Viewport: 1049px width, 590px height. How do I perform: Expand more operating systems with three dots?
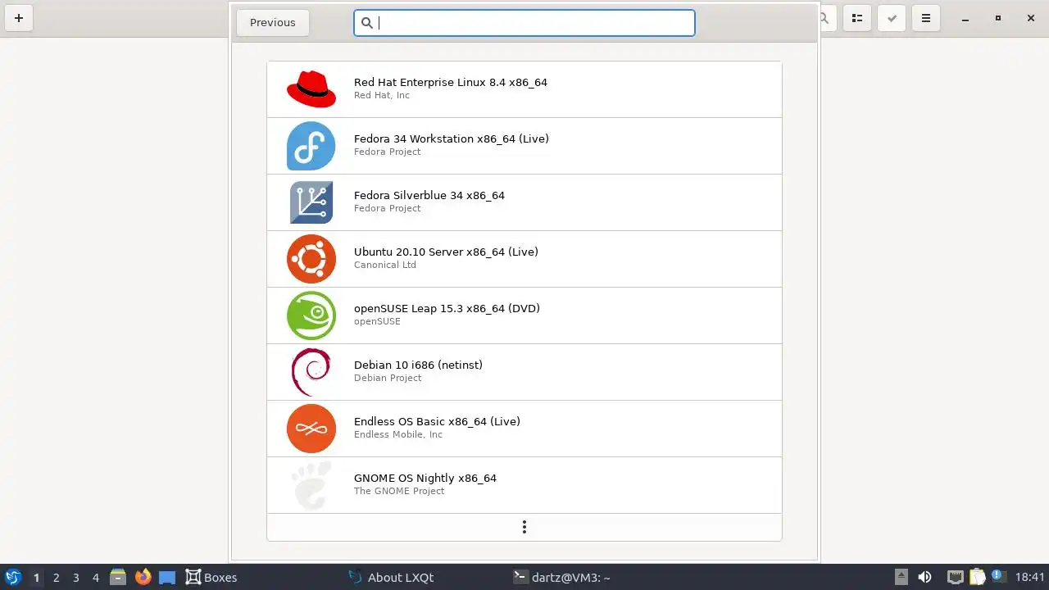(x=524, y=527)
